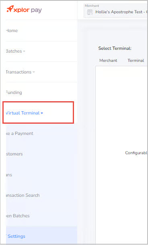Screen dimensions: 148x245
Task: Open the Funding page
Action: click(14, 92)
